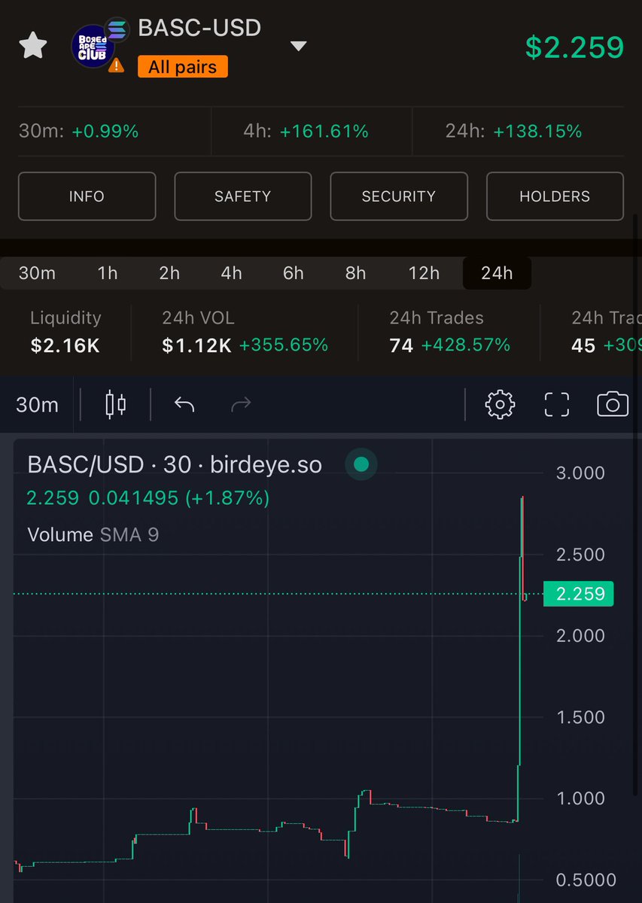Open chart settings gear
The height and width of the screenshot is (903, 642).
(499, 405)
